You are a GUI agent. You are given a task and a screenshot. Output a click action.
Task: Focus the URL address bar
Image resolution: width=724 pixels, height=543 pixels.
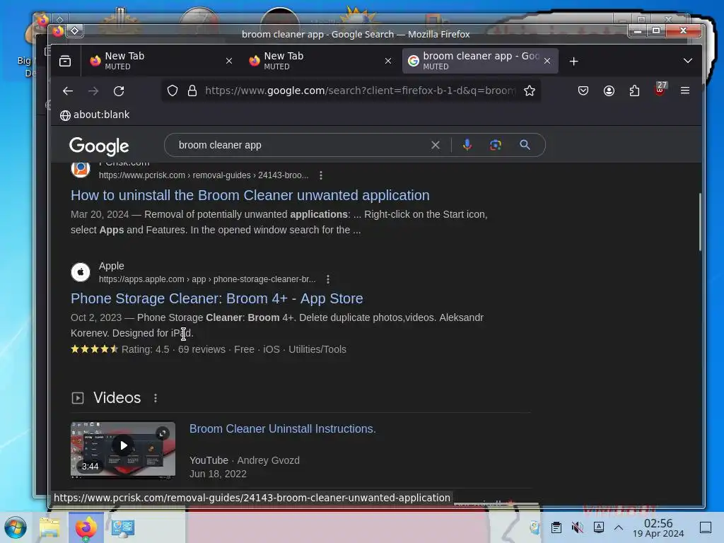pyautogui.click(x=360, y=90)
